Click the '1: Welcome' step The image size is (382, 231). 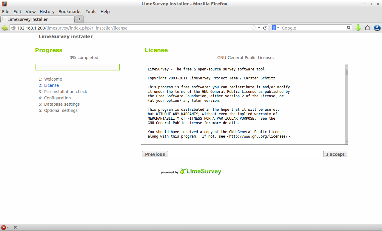coord(50,79)
